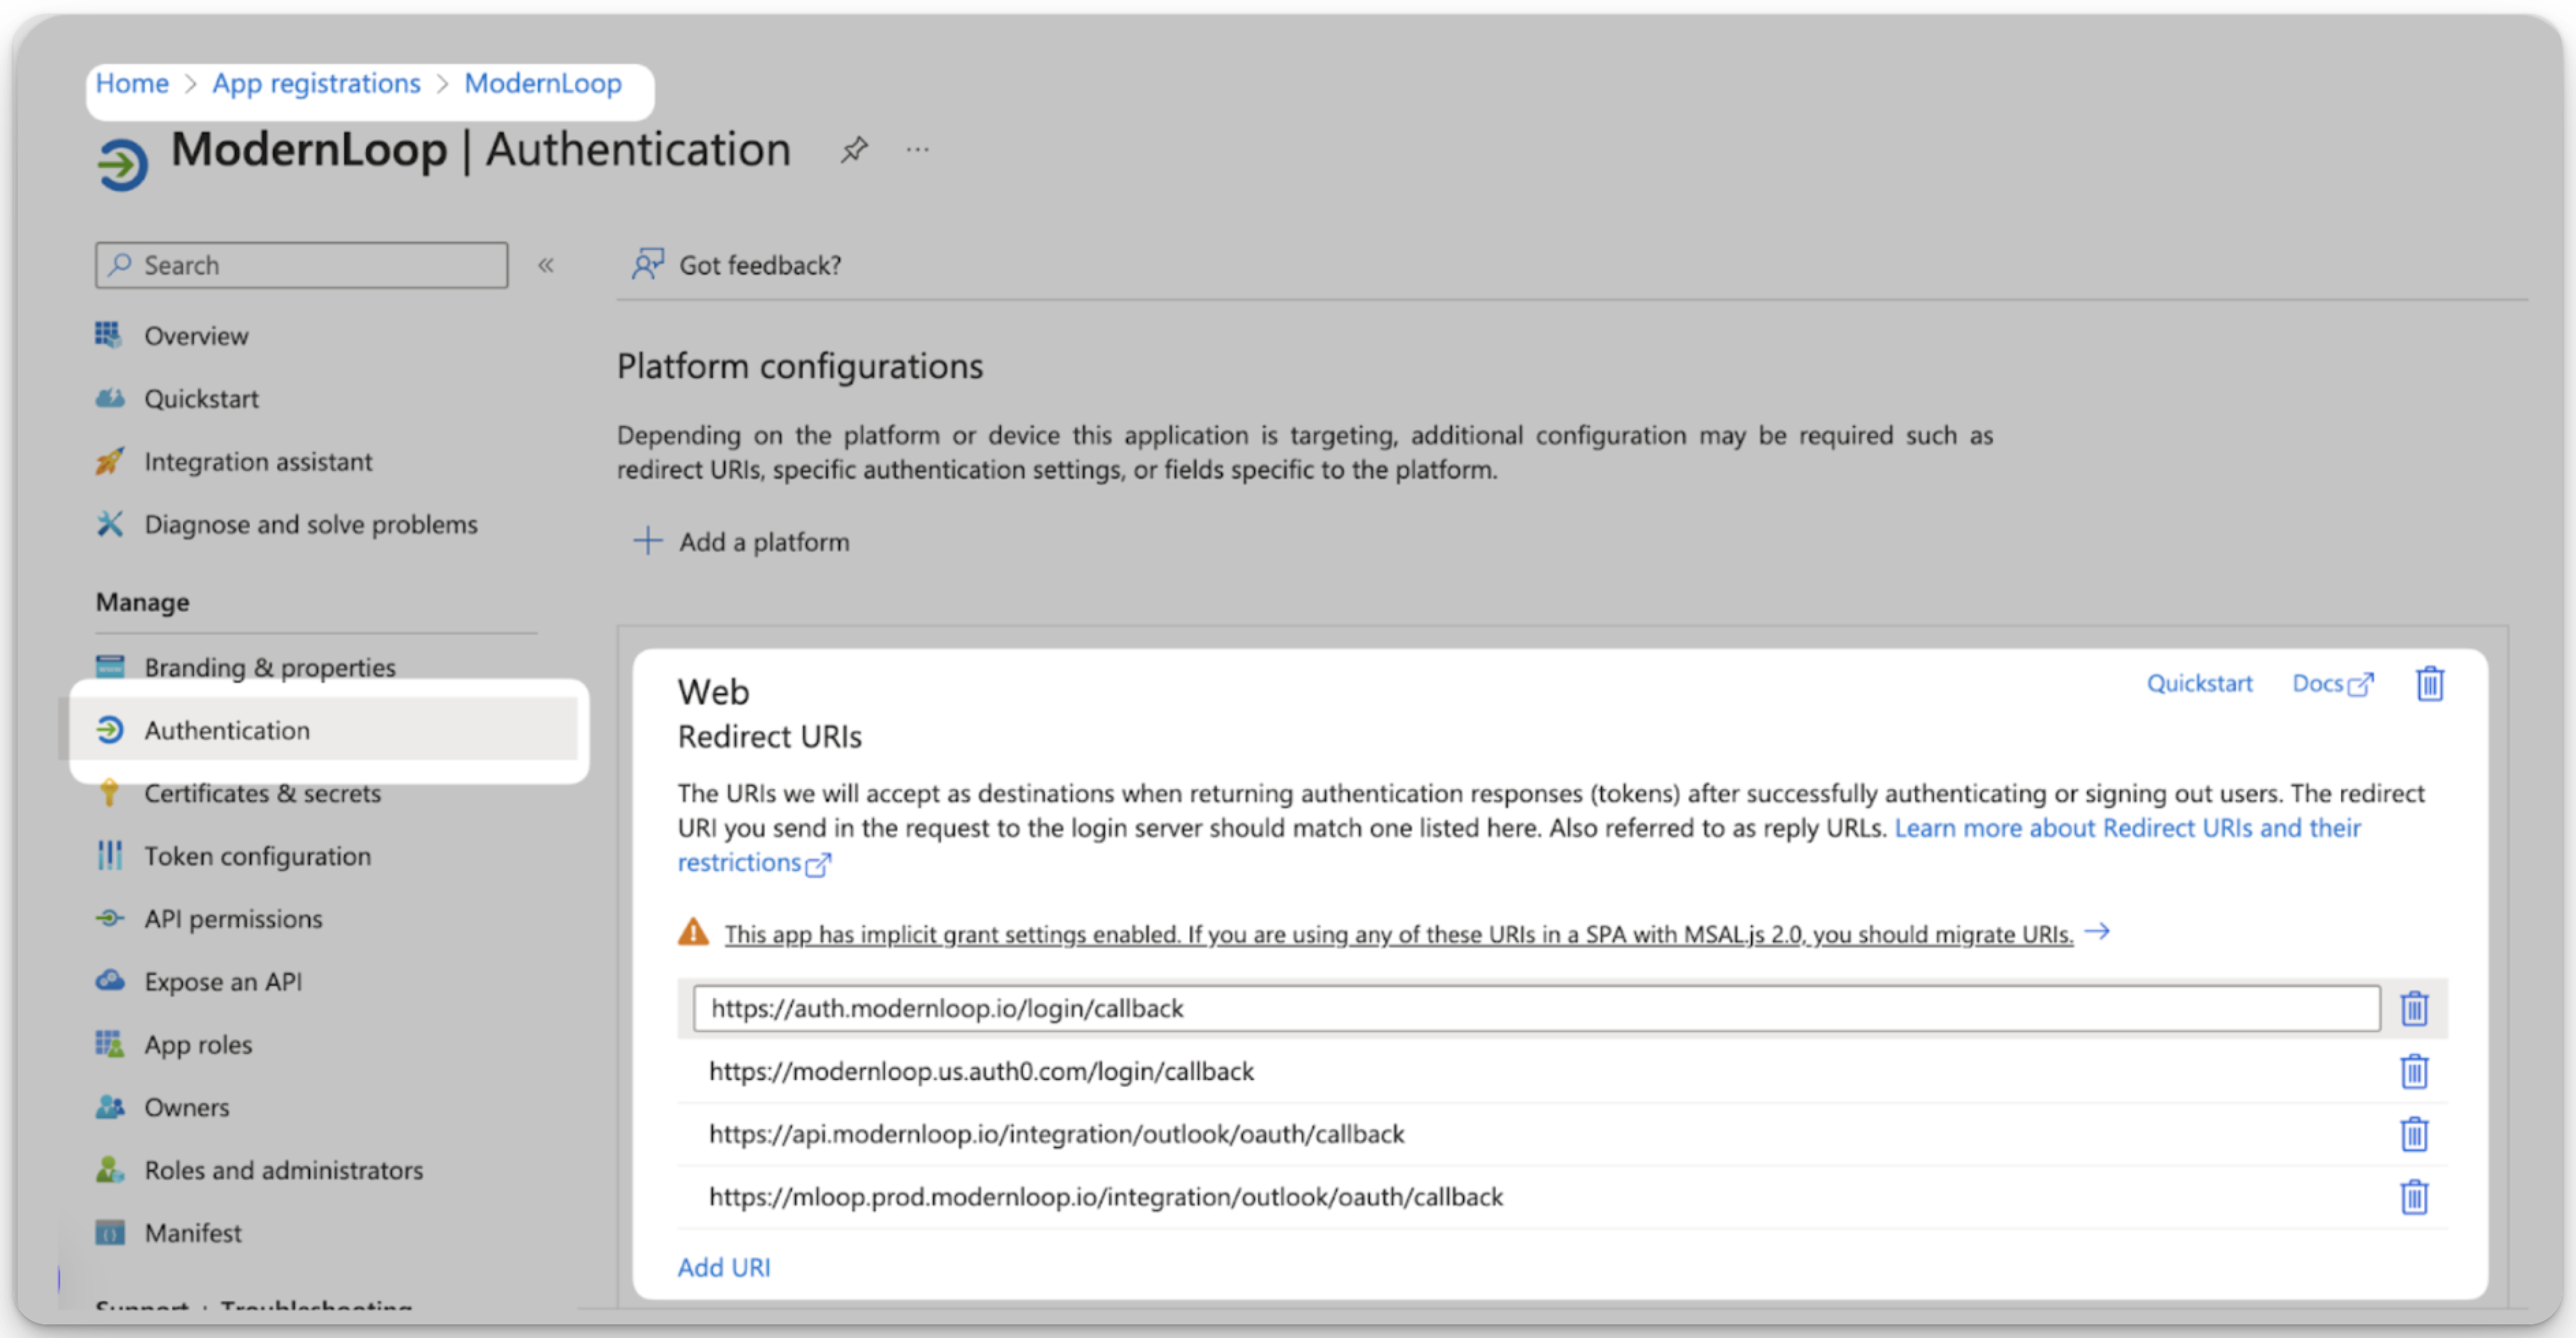
Task: Select Certificates & secrets
Action: (263, 793)
